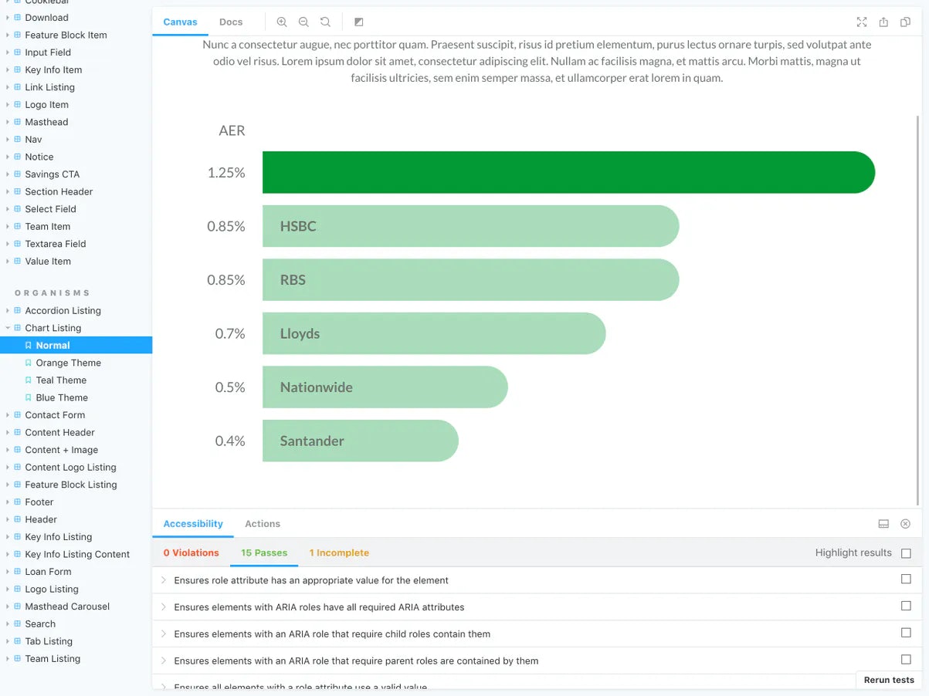Expand the Savings CTA tree node

pyautogui.click(x=8, y=174)
